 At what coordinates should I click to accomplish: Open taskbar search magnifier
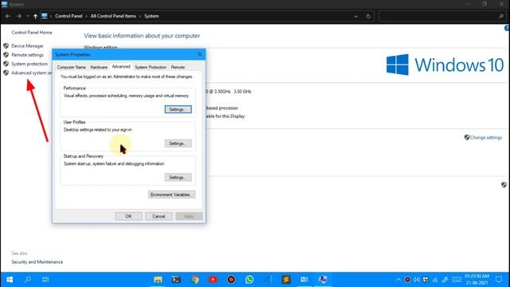tap(28, 280)
